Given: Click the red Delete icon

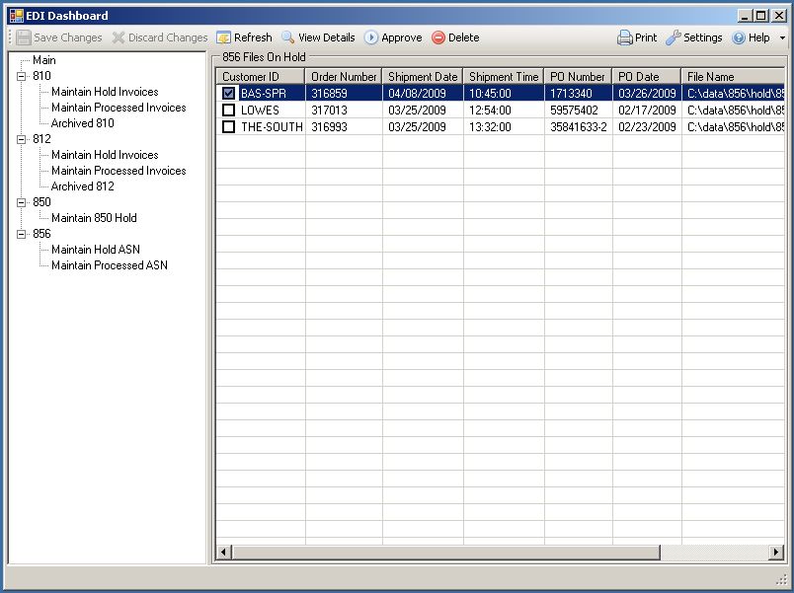Looking at the screenshot, I should click(x=438, y=37).
